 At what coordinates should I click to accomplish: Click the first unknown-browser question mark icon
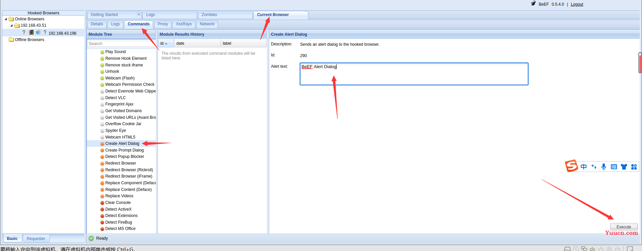(24, 32)
